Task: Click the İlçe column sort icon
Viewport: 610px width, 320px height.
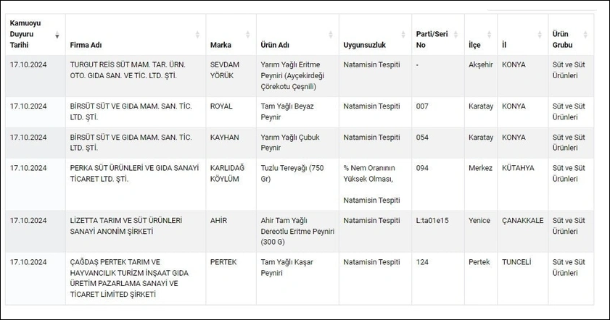Action: (x=491, y=35)
